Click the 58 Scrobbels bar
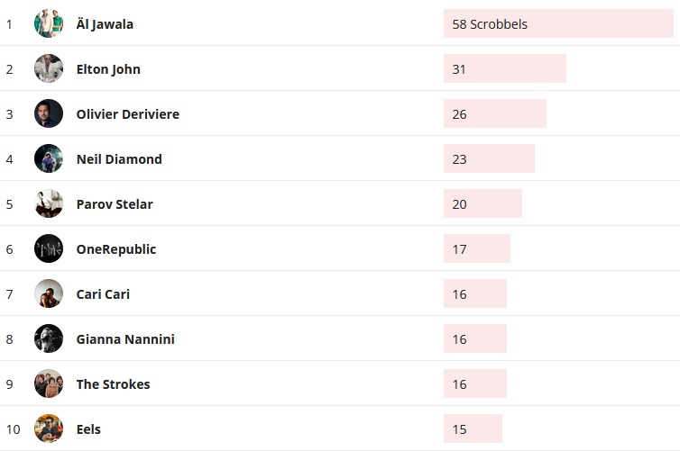The width and height of the screenshot is (680, 451). coord(557,24)
